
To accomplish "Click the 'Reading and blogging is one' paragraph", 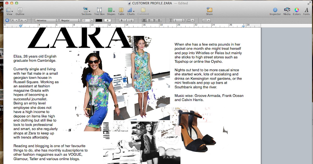I will (51, 152).
